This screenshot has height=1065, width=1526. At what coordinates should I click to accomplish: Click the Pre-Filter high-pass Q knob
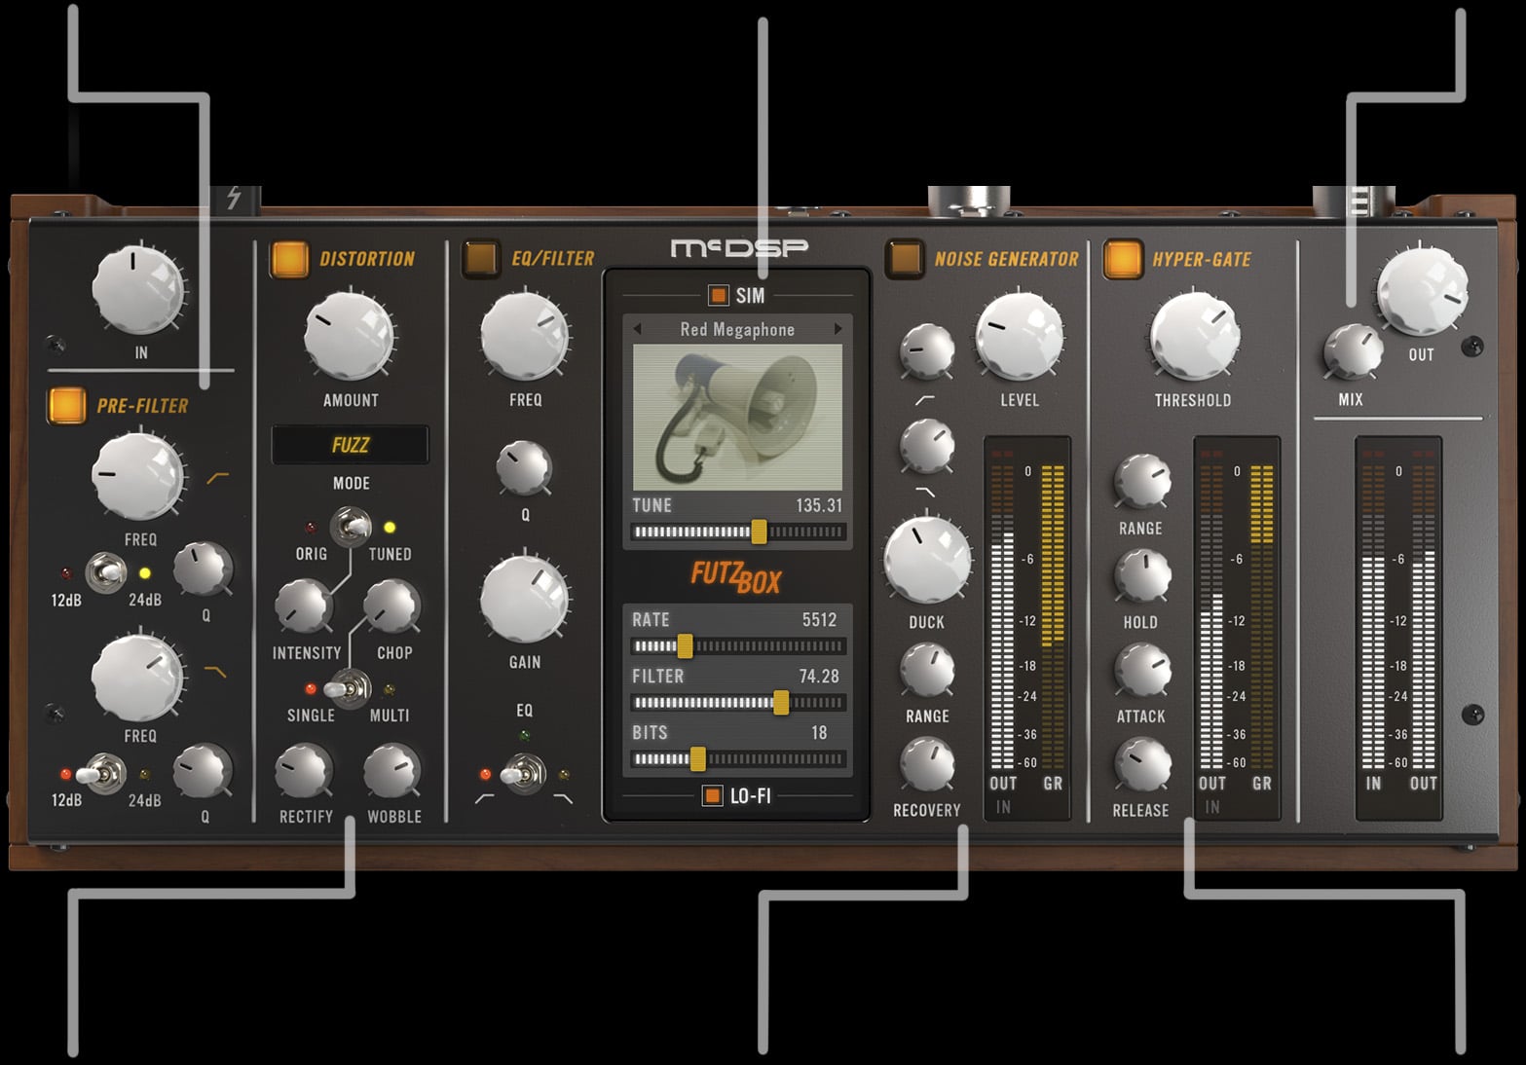[203, 570]
